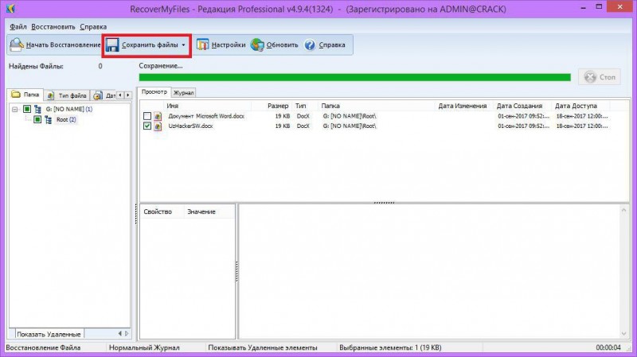This screenshot has height=357, width=637.
Task: Click right tab scroll arrow in folder panel
Action: (128, 95)
